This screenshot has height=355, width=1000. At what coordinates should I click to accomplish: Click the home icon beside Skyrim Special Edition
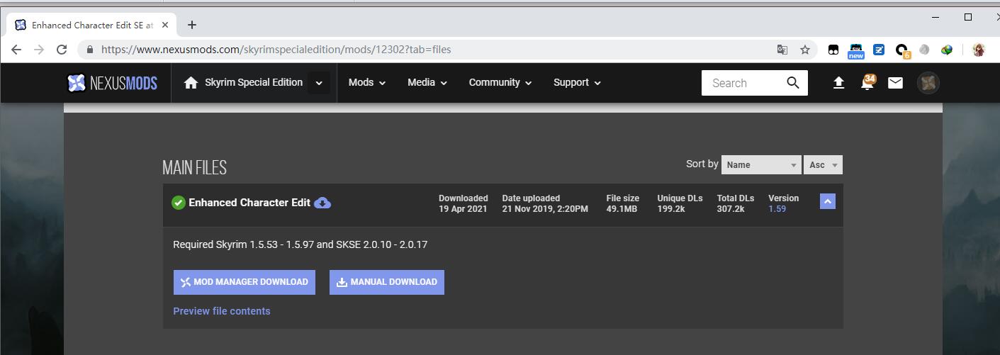191,83
